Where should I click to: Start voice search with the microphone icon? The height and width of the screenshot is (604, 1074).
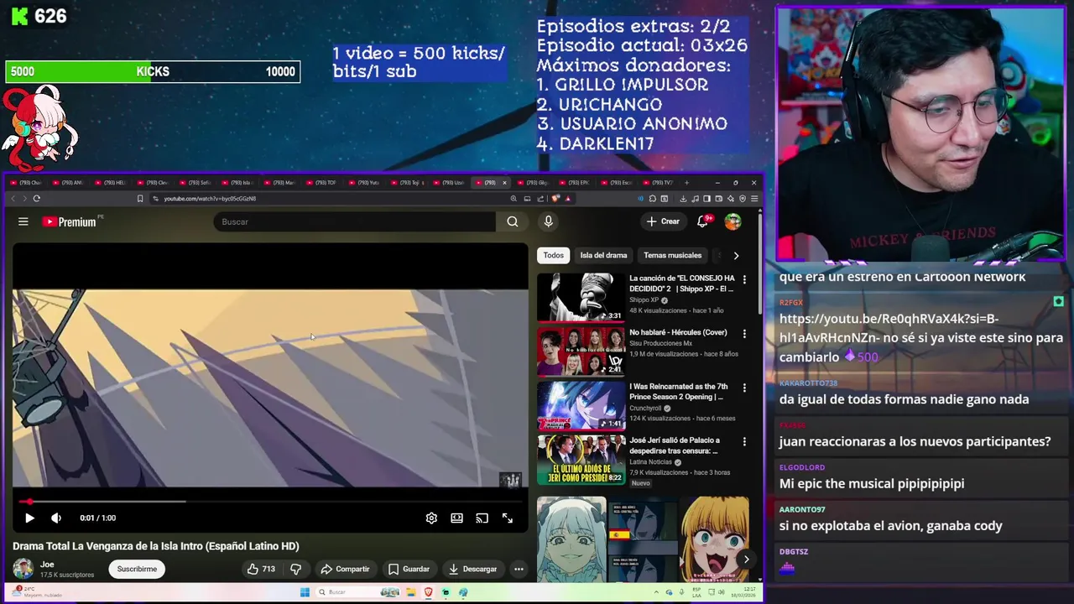[548, 221]
